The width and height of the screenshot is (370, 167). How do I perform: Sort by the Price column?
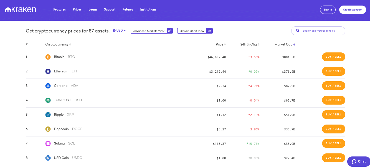pos(221,44)
